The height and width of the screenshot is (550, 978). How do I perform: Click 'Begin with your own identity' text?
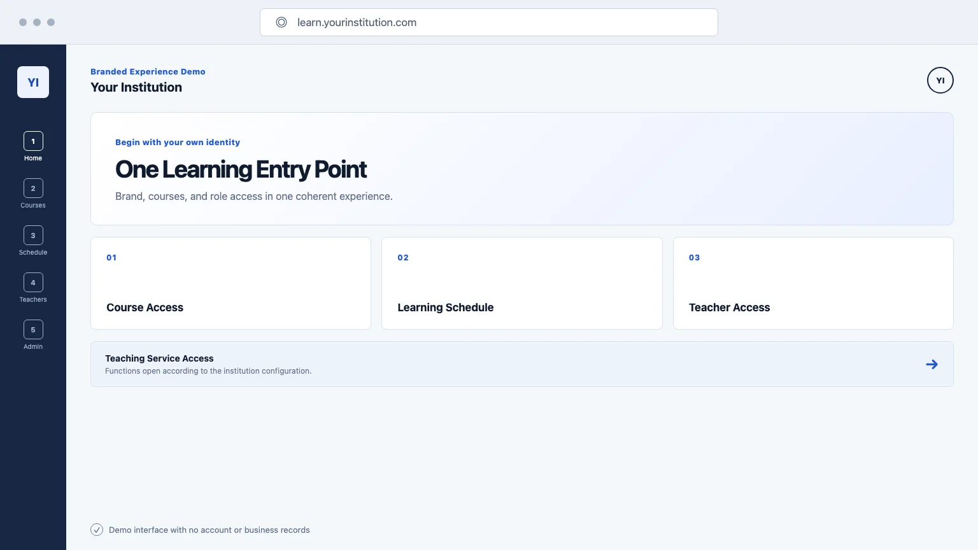point(178,143)
